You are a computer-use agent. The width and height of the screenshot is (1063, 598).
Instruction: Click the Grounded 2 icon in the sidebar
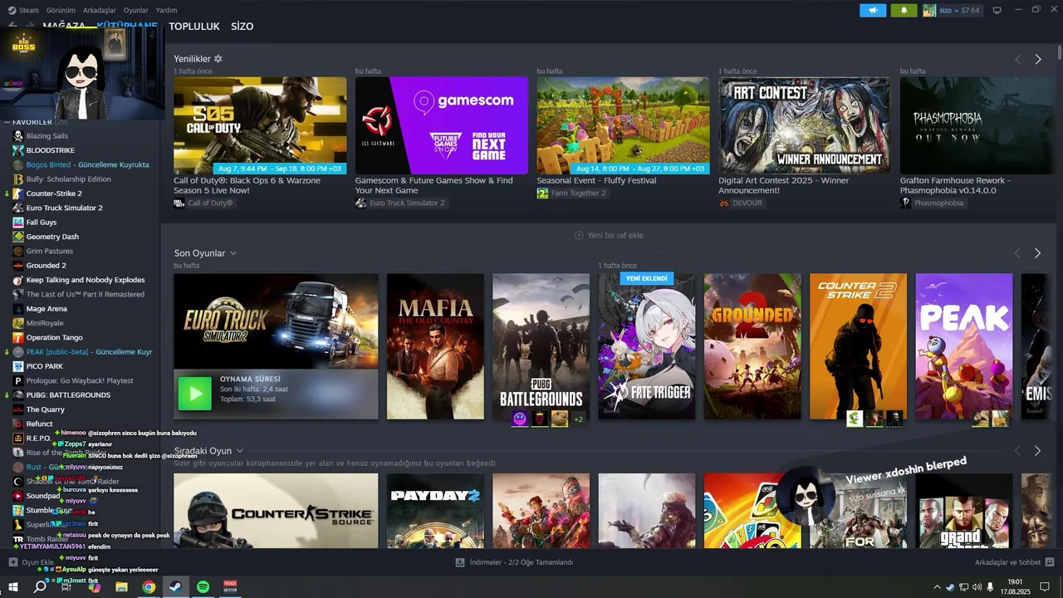tap(18, 266)
